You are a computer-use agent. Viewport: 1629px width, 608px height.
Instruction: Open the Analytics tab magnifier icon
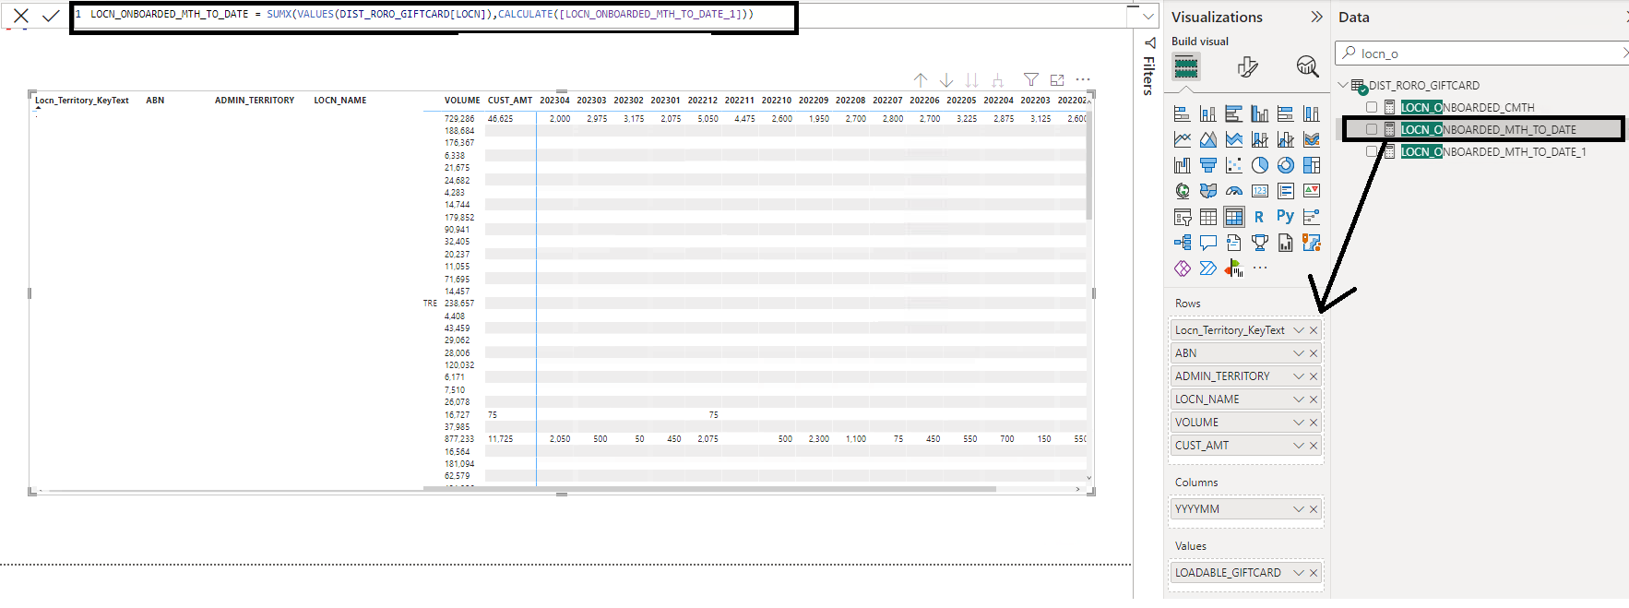pos(1307,66)
